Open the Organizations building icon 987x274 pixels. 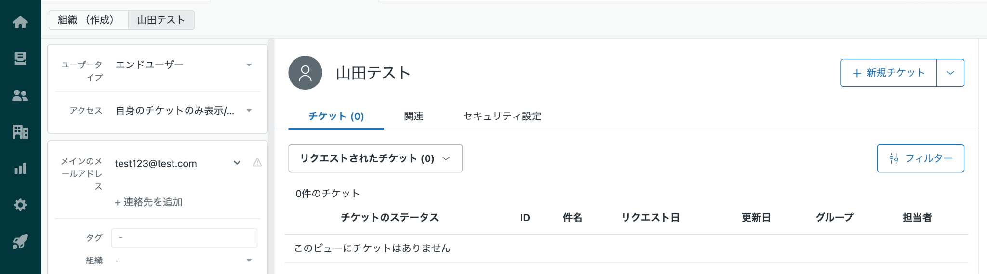pyautogui.click(x=20, y=131)
